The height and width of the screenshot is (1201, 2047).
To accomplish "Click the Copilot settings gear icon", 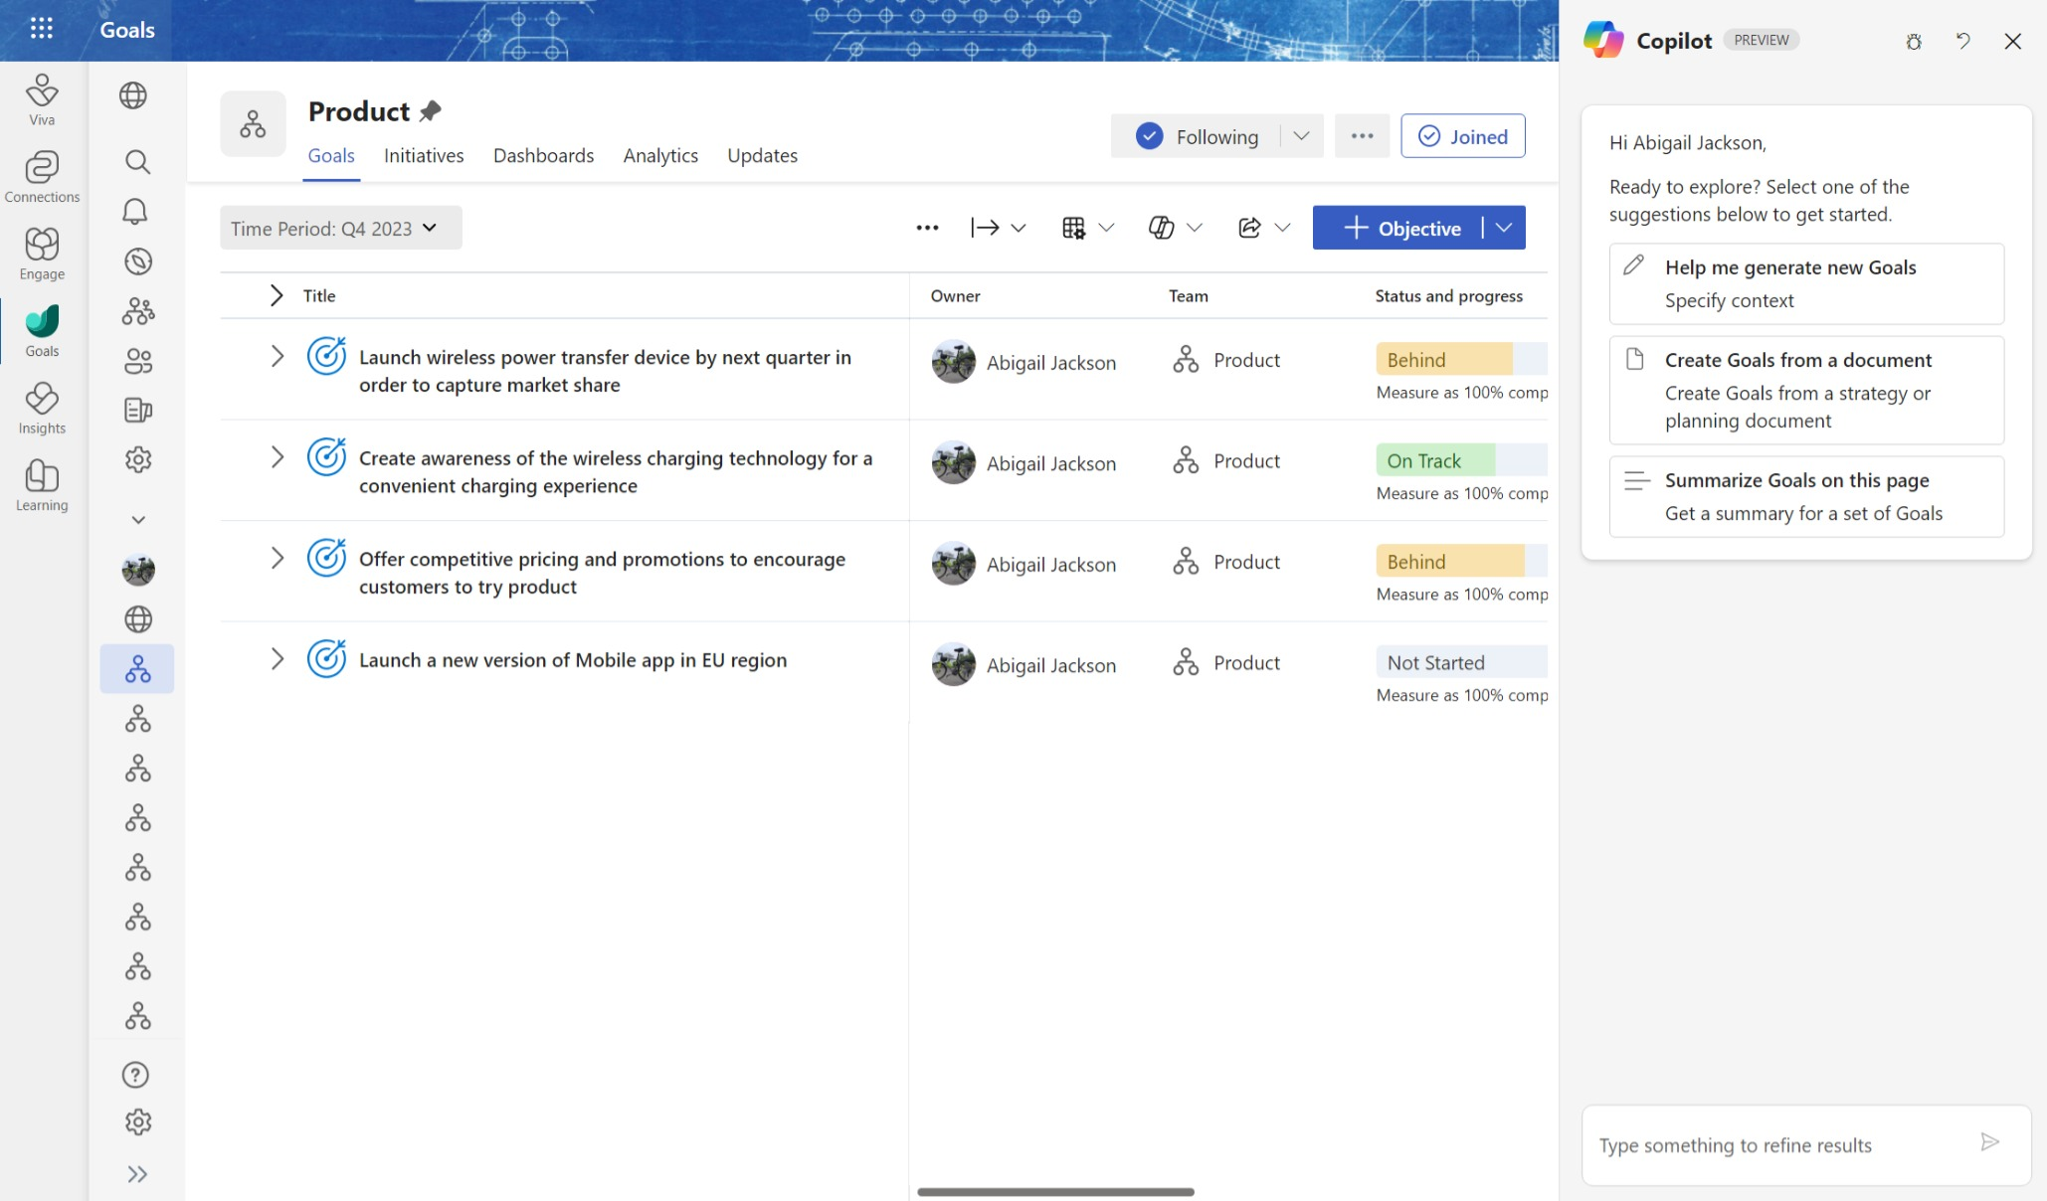I will (x=1914, y=40).
